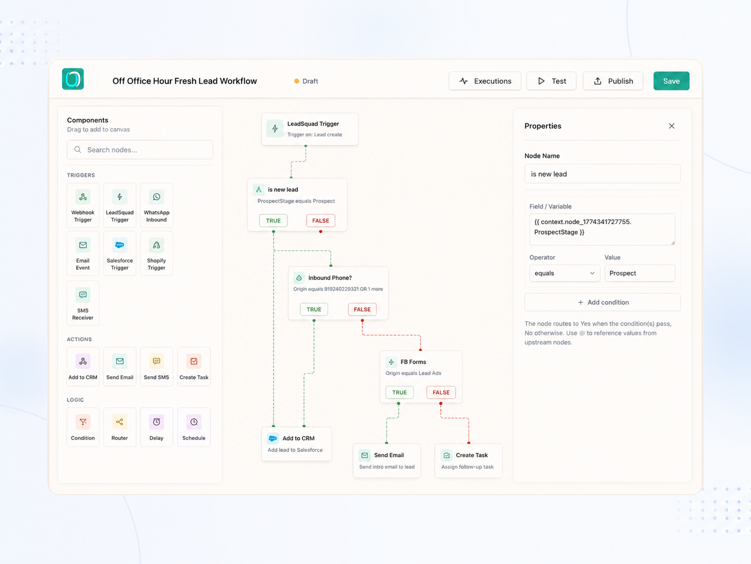Screen dimensions: 751x564
Task: Click the LOGIC section label
Action: (75, 400)
